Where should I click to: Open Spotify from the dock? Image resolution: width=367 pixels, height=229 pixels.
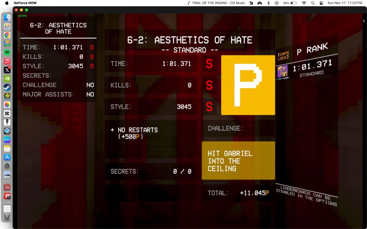(x=7, y=52)
